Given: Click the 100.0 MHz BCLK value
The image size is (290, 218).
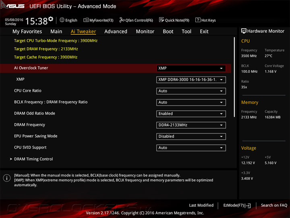Looking at the screenshot, I should (249, 71).
